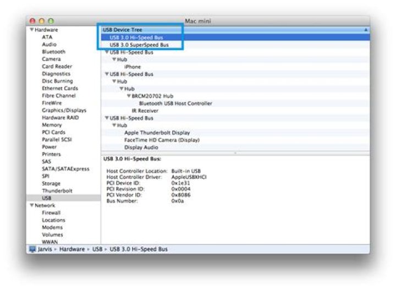
Task: Click Hardware in the path bar
Action: click(72, 249)
